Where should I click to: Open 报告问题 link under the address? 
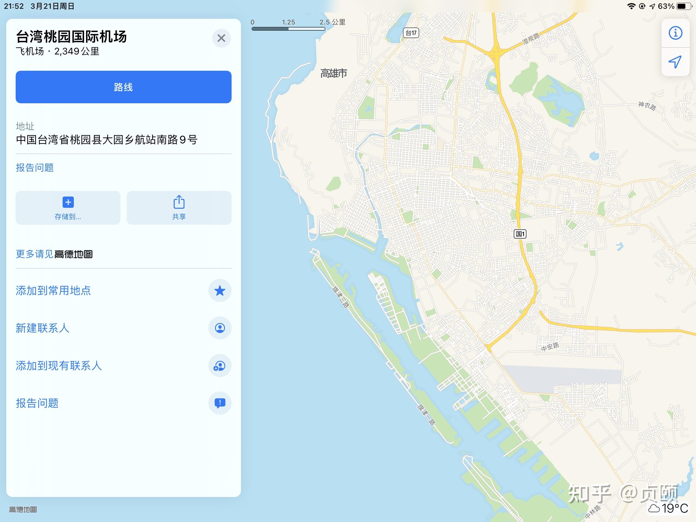(x=35, y=167)
